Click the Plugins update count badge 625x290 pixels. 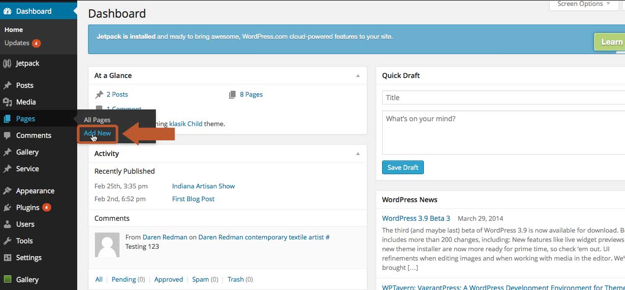pyautogui.click(x=47, y=208)
